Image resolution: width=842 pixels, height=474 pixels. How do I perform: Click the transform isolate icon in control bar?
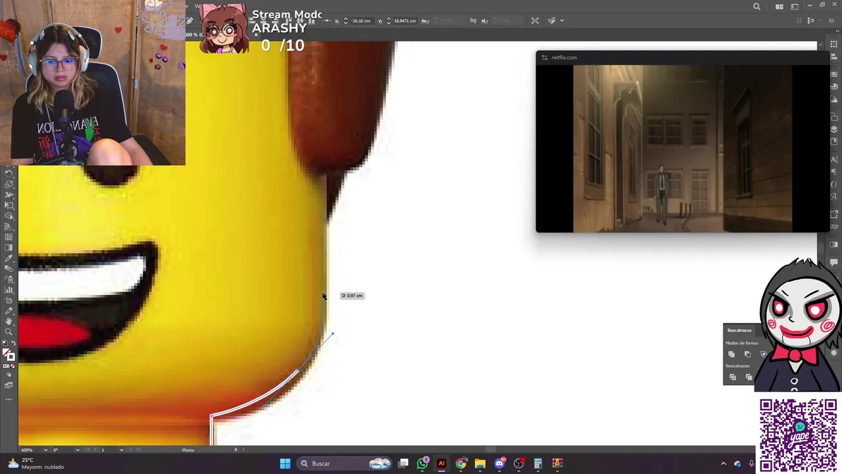[535, 20]
